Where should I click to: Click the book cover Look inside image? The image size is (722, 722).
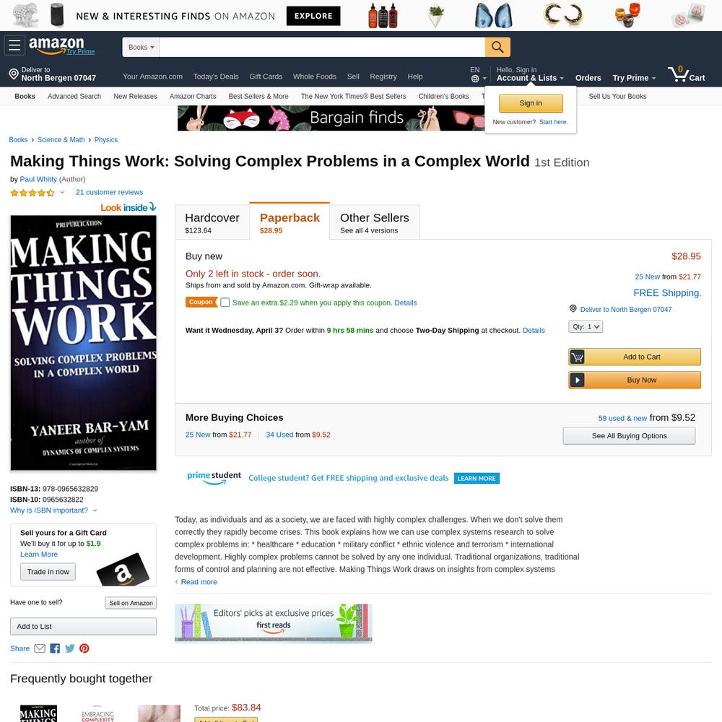pos(83,342)
